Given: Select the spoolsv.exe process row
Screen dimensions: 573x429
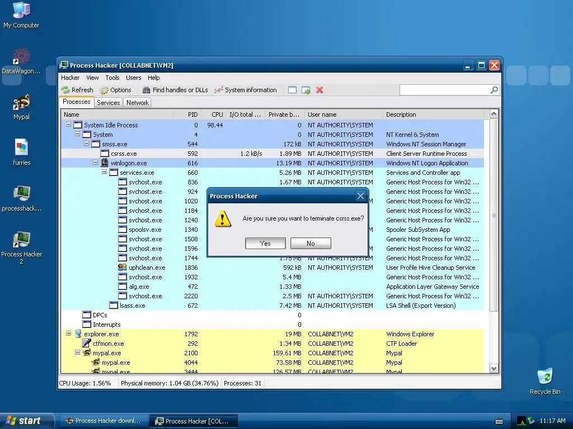Looking at the screenshot, I should pos(273,230).
